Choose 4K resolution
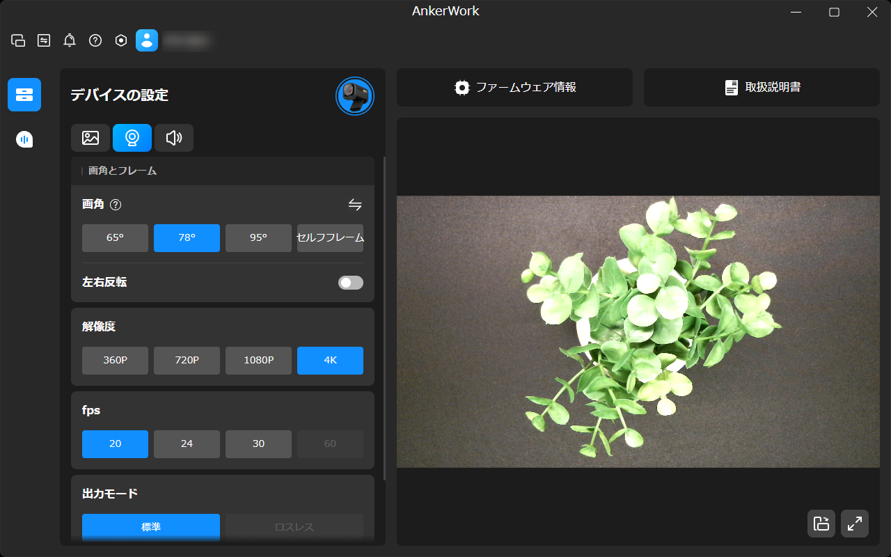891x557 pixels. 330,361
